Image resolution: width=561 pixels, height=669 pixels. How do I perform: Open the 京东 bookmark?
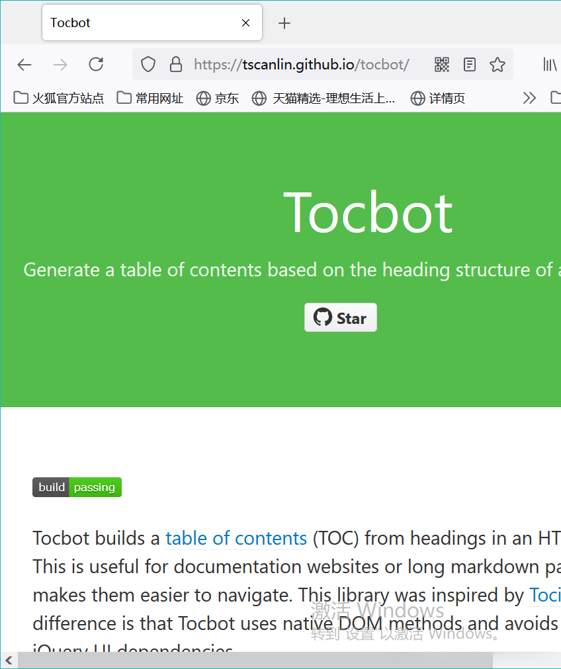217,98
